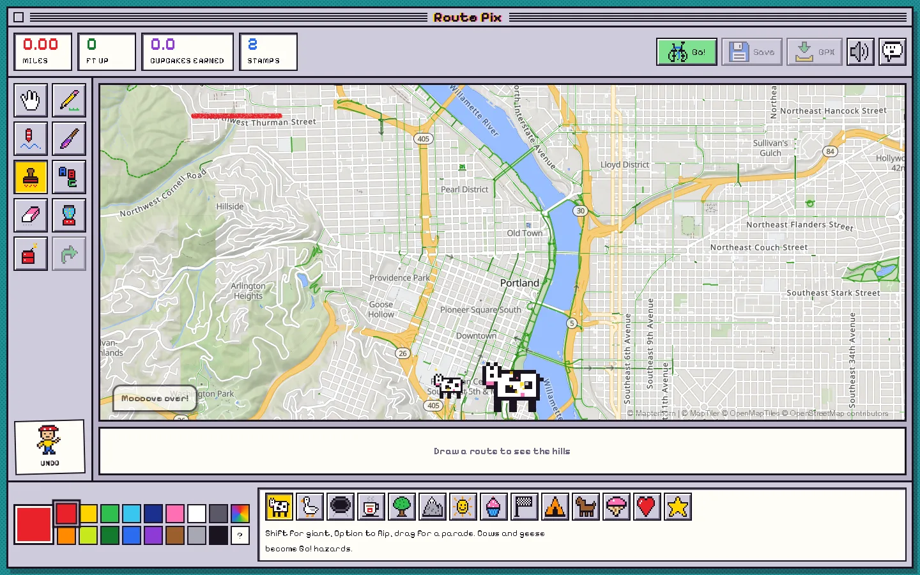This screenshot has height=575, width=920.
Task: Click the dynamite clear-all tool
Action: tap(31, 254)
